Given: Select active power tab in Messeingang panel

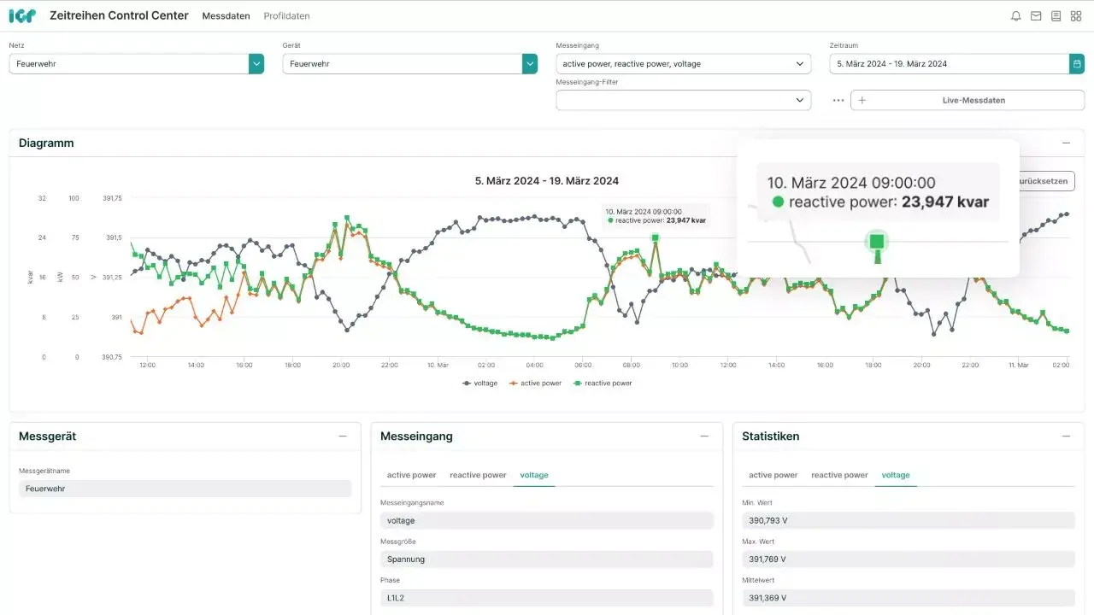Looking at the screenshot, I should coord(411,475).
